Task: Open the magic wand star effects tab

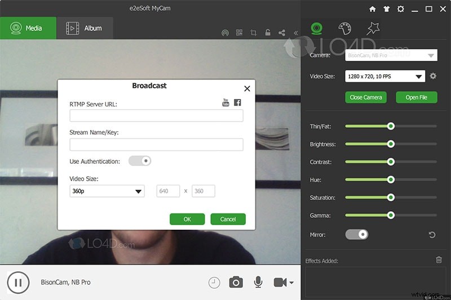Action: (x=373, y=29)
